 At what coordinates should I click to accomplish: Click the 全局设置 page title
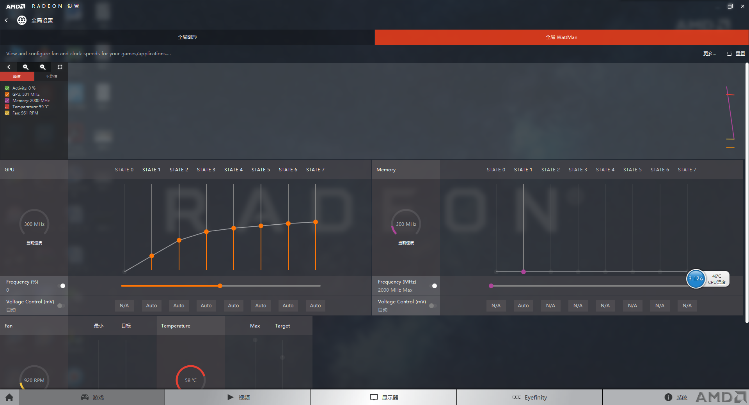coord(42,21)
